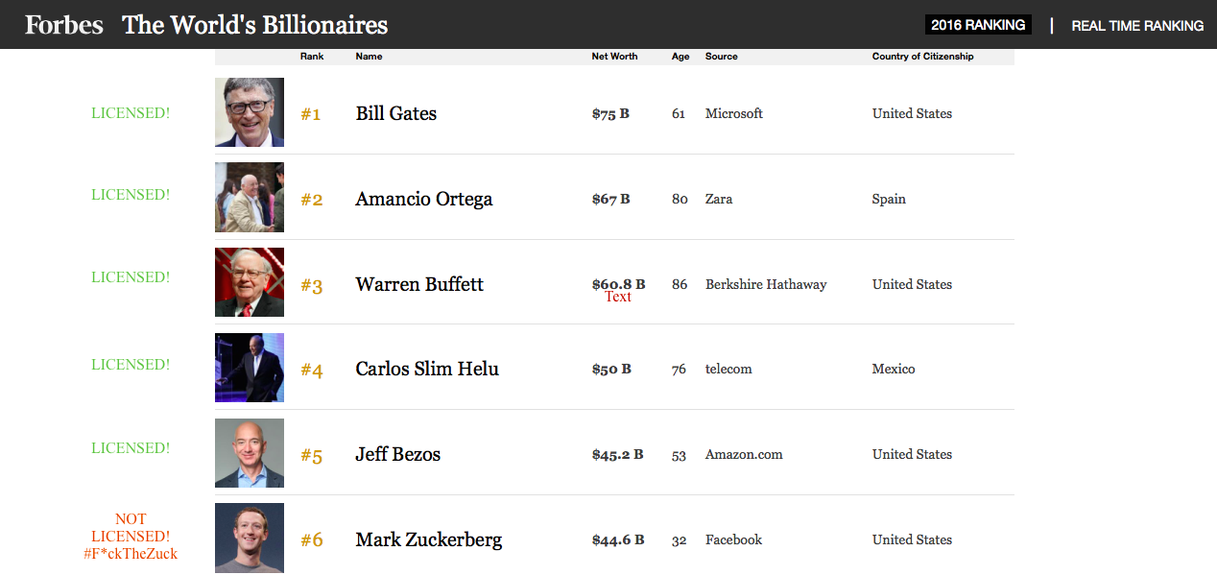Image resolution: width=1217 pixels, height=575 pixels.
Task: Select Carlos Slim Helu's photo
Action: [x=250, y=368]
